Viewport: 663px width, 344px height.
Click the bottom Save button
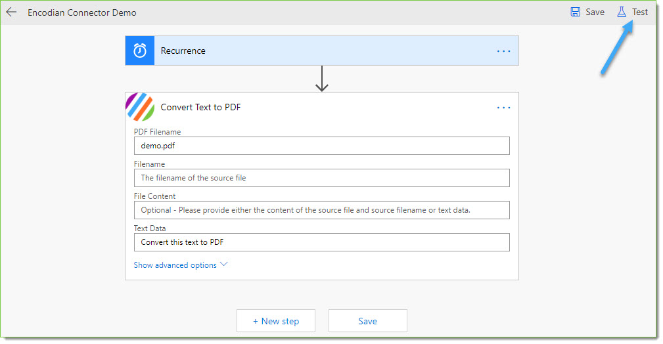[x=367, y=321]
